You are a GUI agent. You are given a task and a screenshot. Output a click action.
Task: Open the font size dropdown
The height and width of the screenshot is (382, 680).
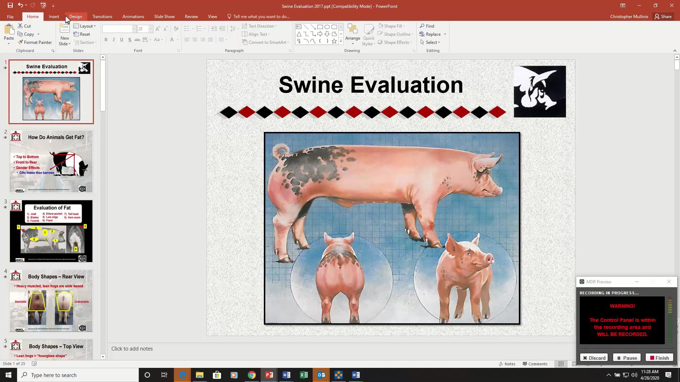tap(151, 29)
